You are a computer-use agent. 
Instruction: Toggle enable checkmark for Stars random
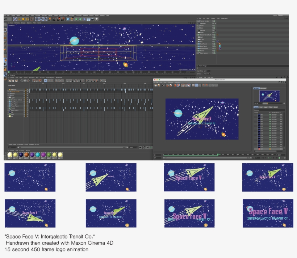[x=215, y=53]
